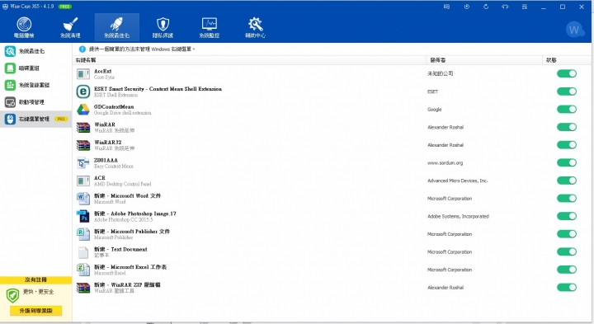Click the green shield icon near 更快・更安全

click(x=13, y=295)
